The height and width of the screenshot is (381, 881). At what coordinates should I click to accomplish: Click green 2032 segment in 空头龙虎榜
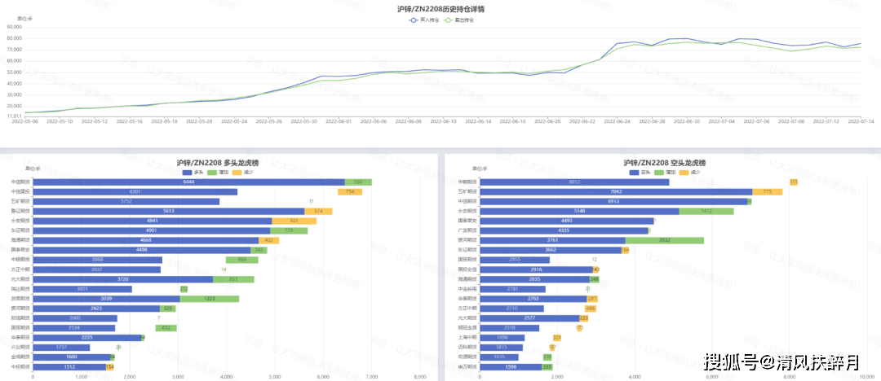click(x=664, y=240)
